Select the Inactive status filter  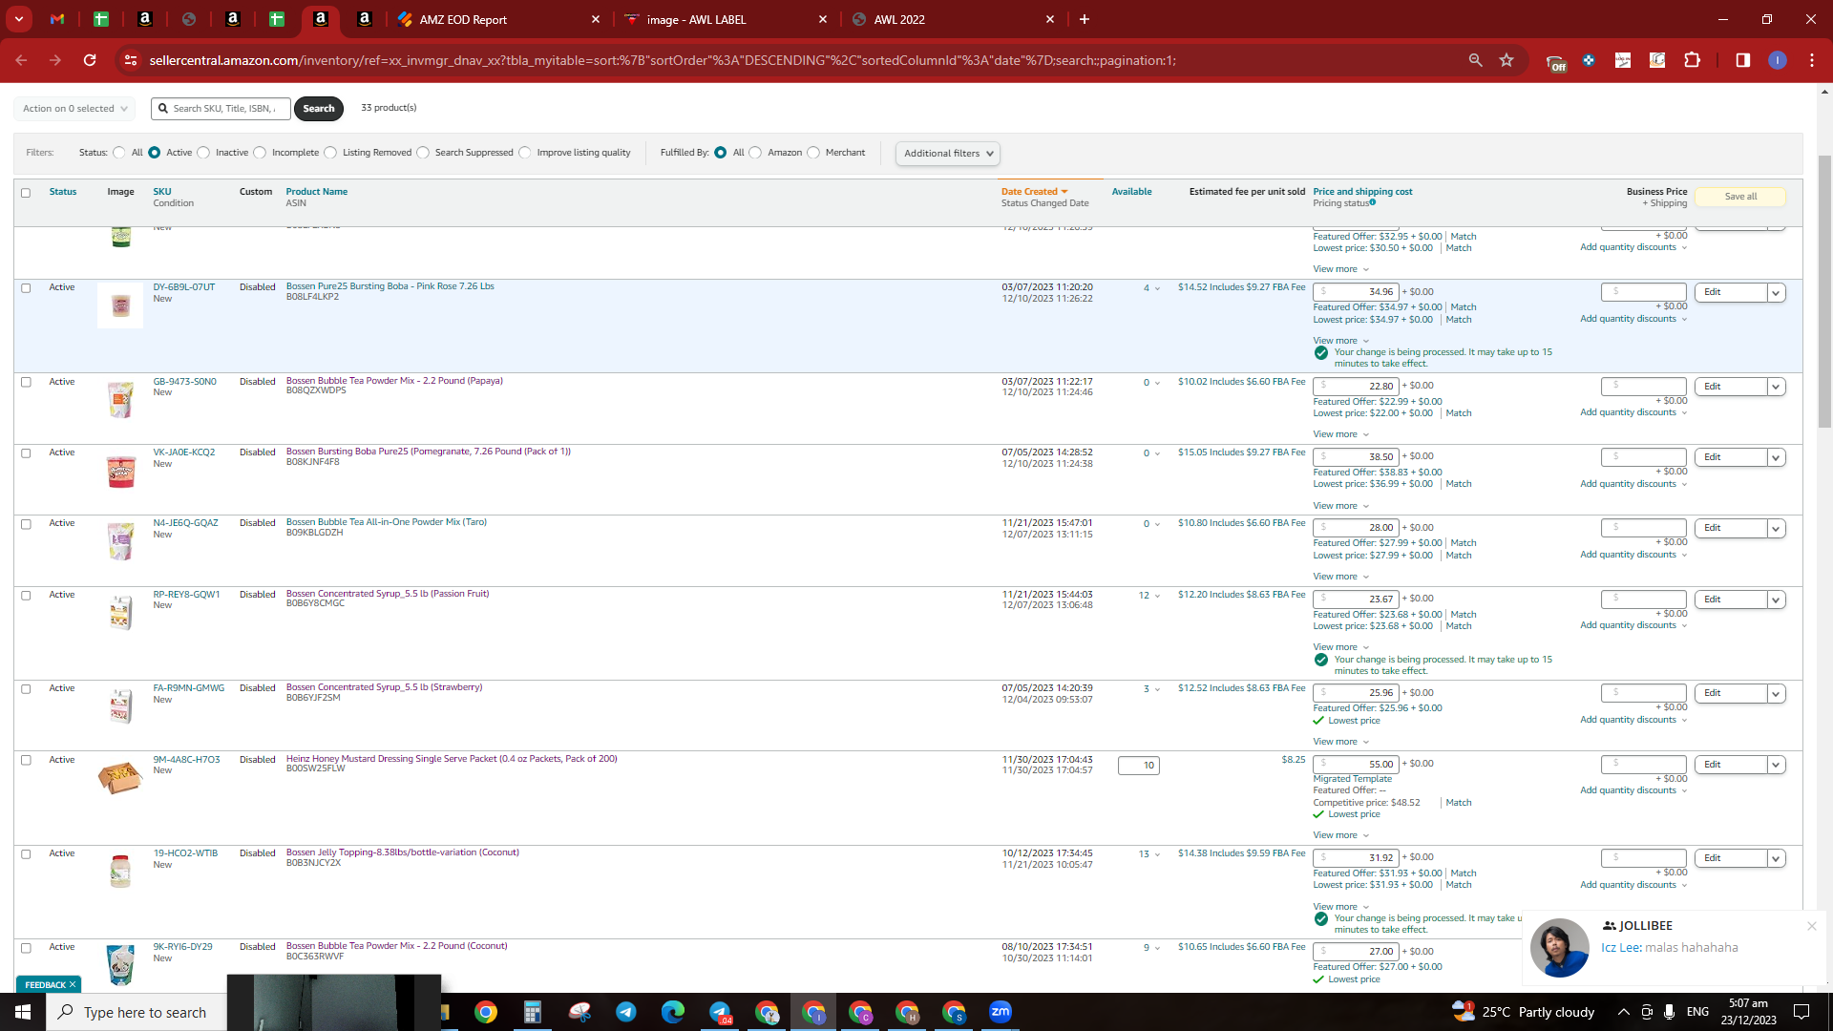point(203,153)
